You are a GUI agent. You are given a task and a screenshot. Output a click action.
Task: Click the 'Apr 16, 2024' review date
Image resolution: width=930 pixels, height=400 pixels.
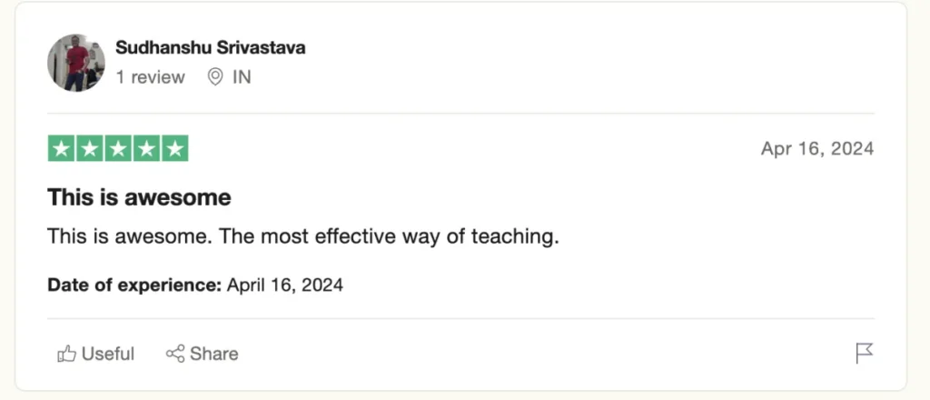817,149
